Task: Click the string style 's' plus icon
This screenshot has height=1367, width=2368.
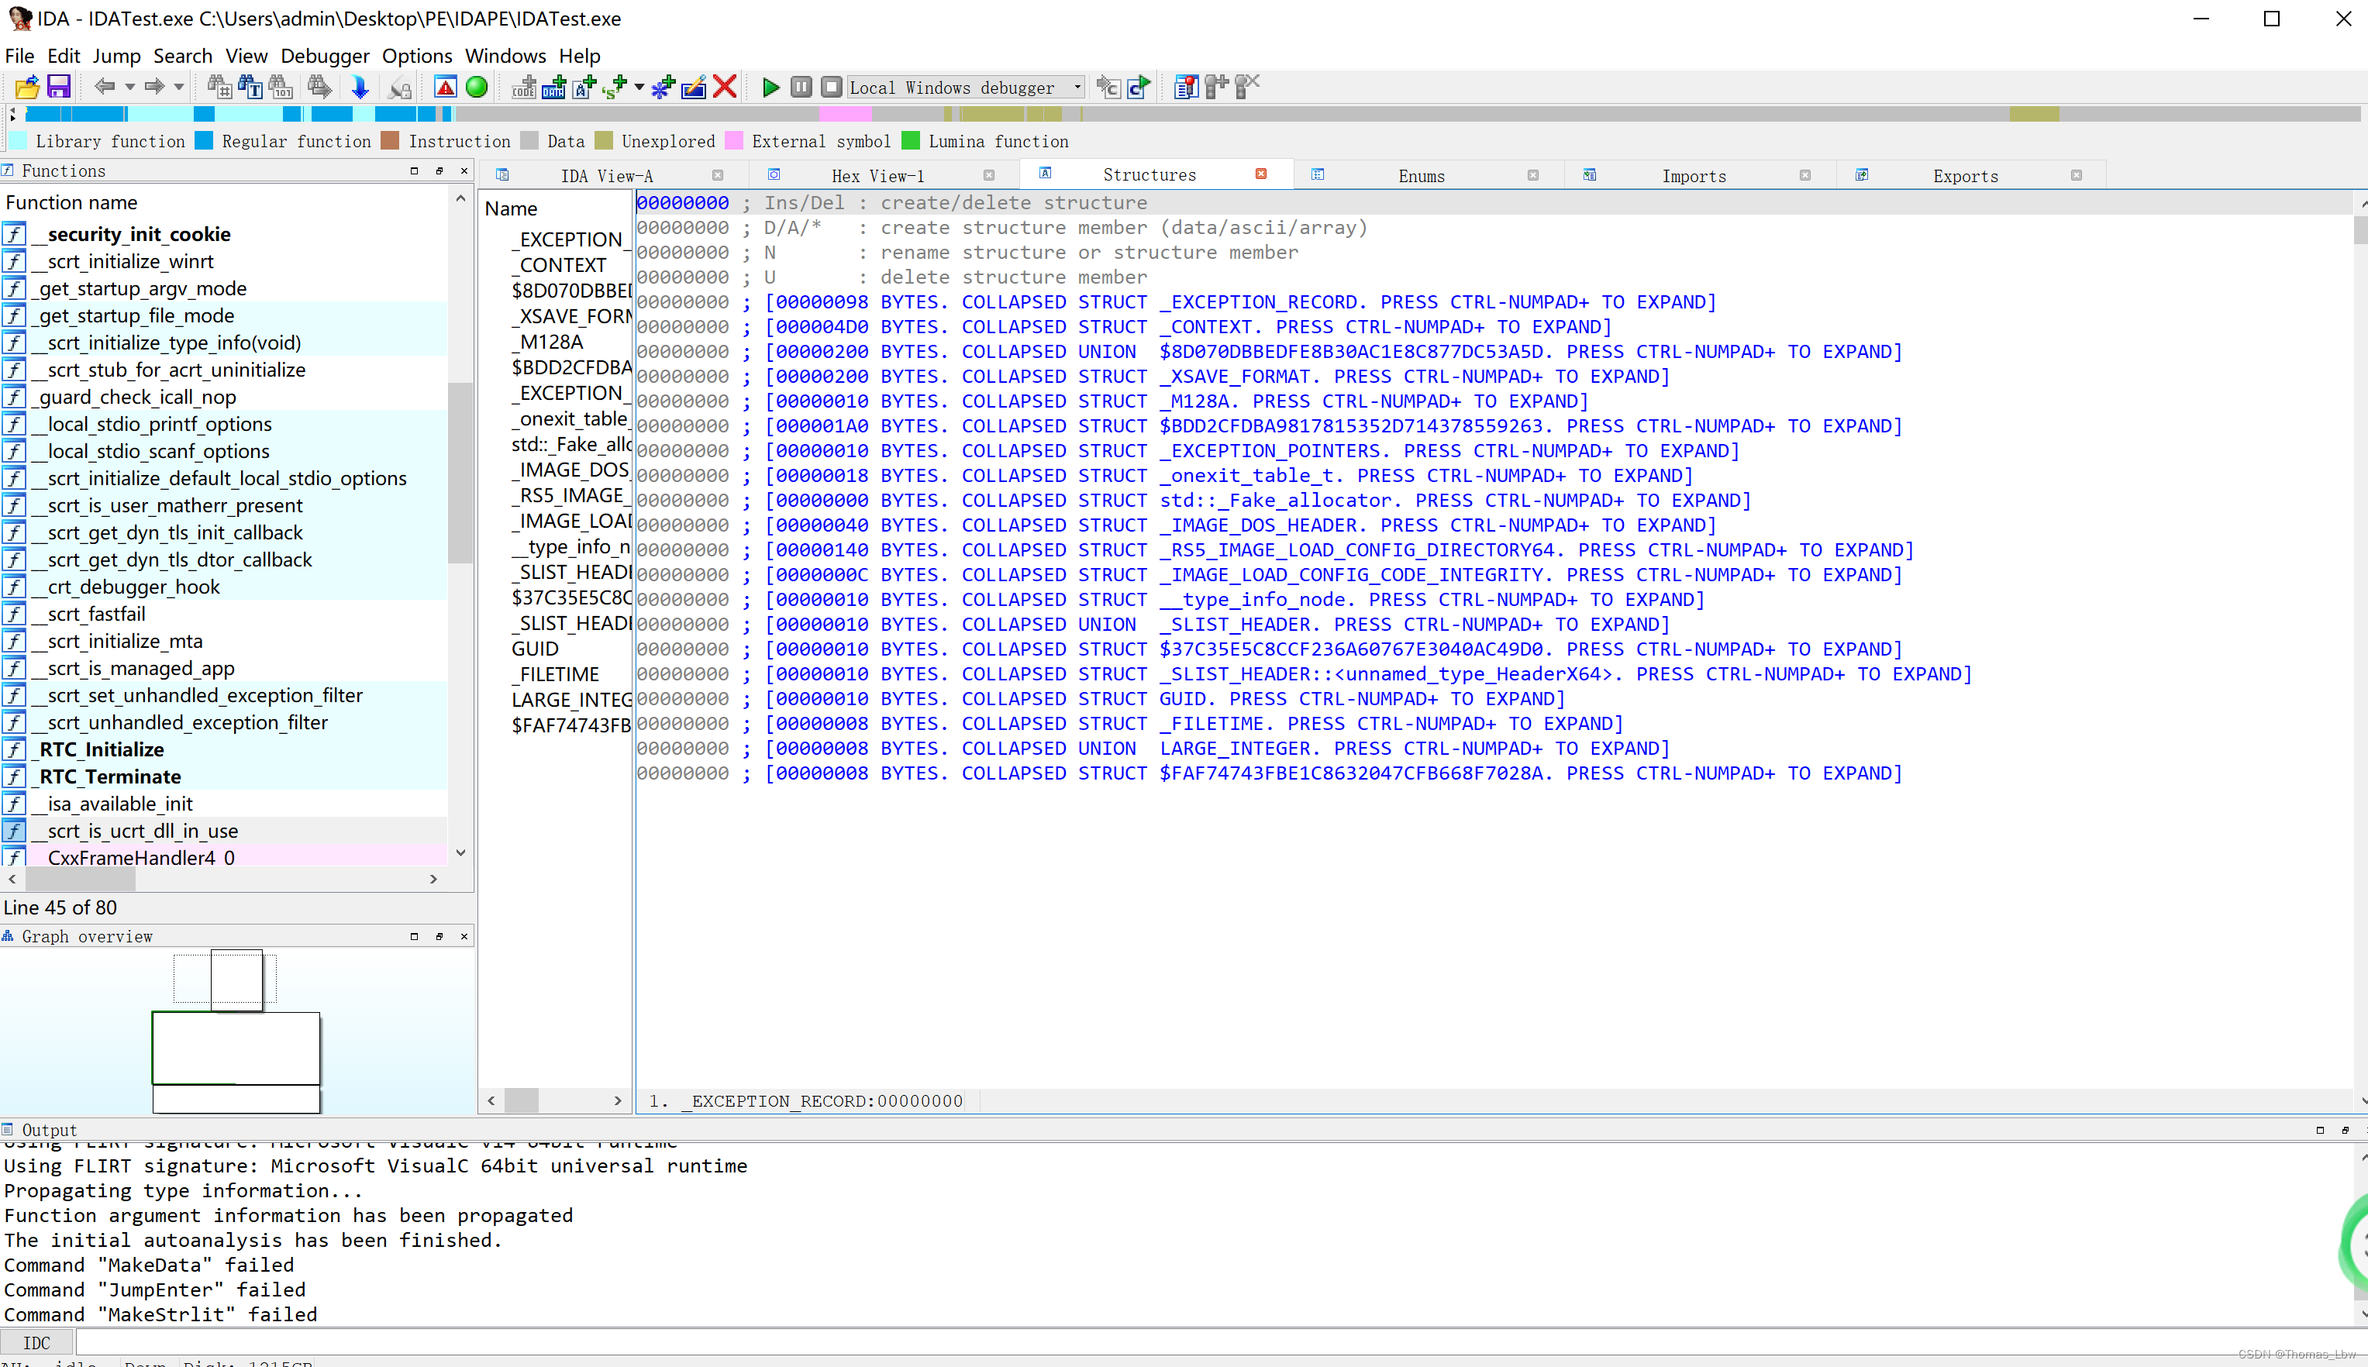Action: pos(615,88)
